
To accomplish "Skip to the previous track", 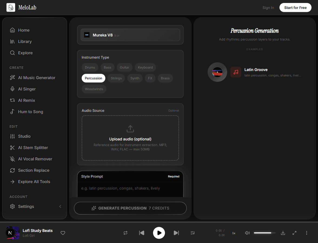I will pos(142,233).
